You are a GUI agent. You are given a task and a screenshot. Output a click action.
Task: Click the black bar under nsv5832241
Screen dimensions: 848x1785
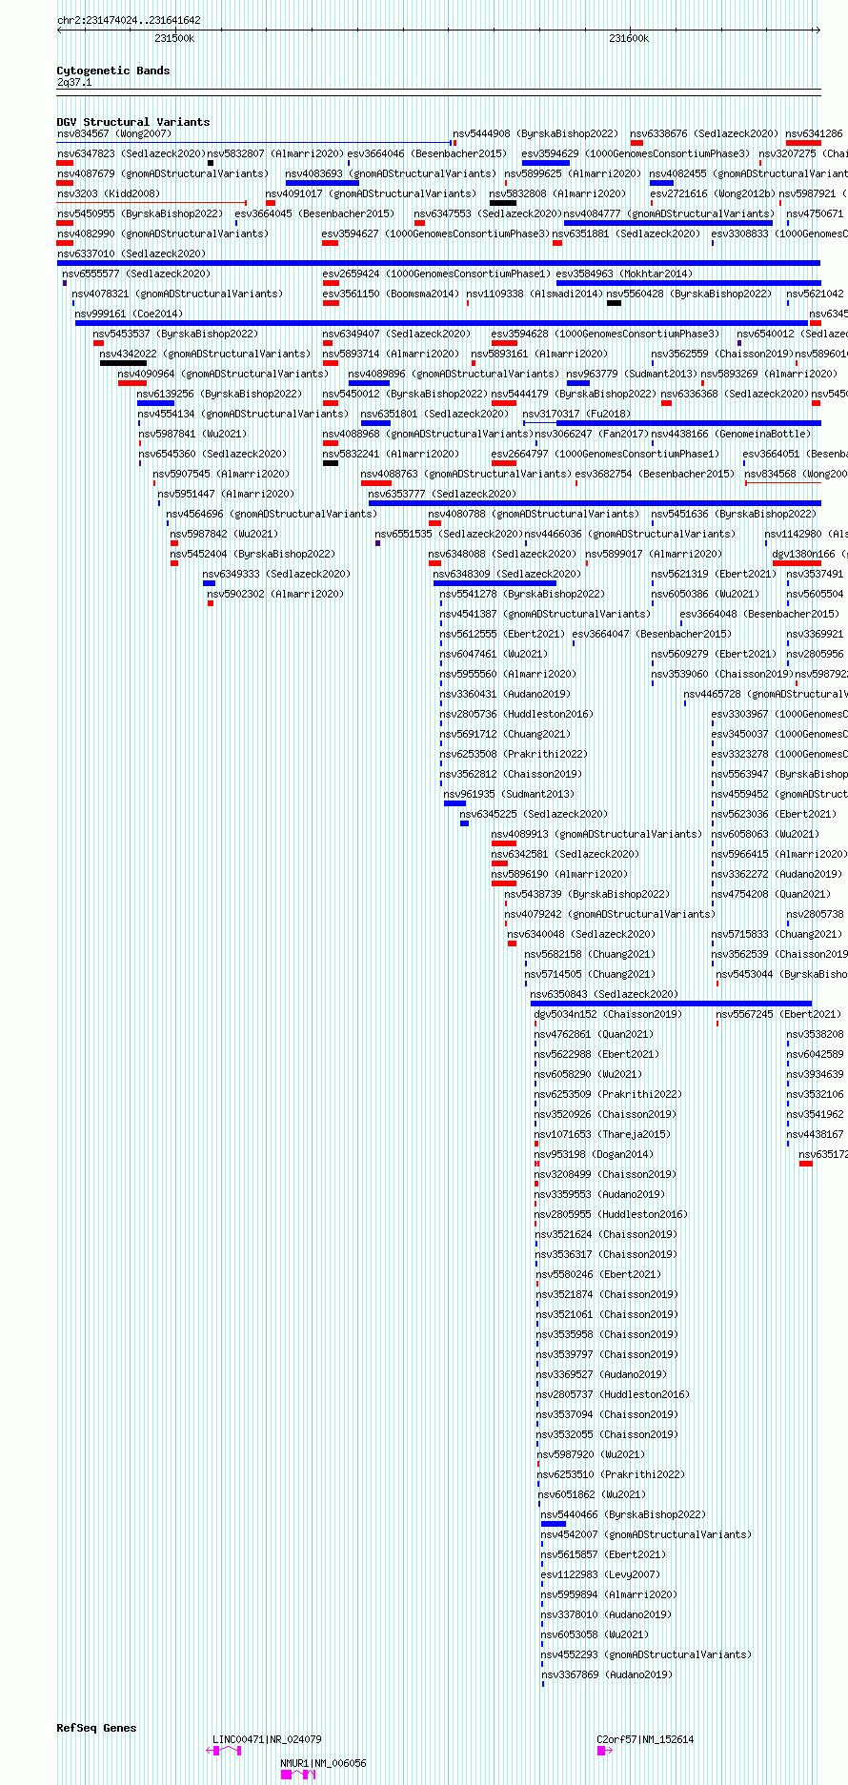pyautogui.click(x=331, y=463)
